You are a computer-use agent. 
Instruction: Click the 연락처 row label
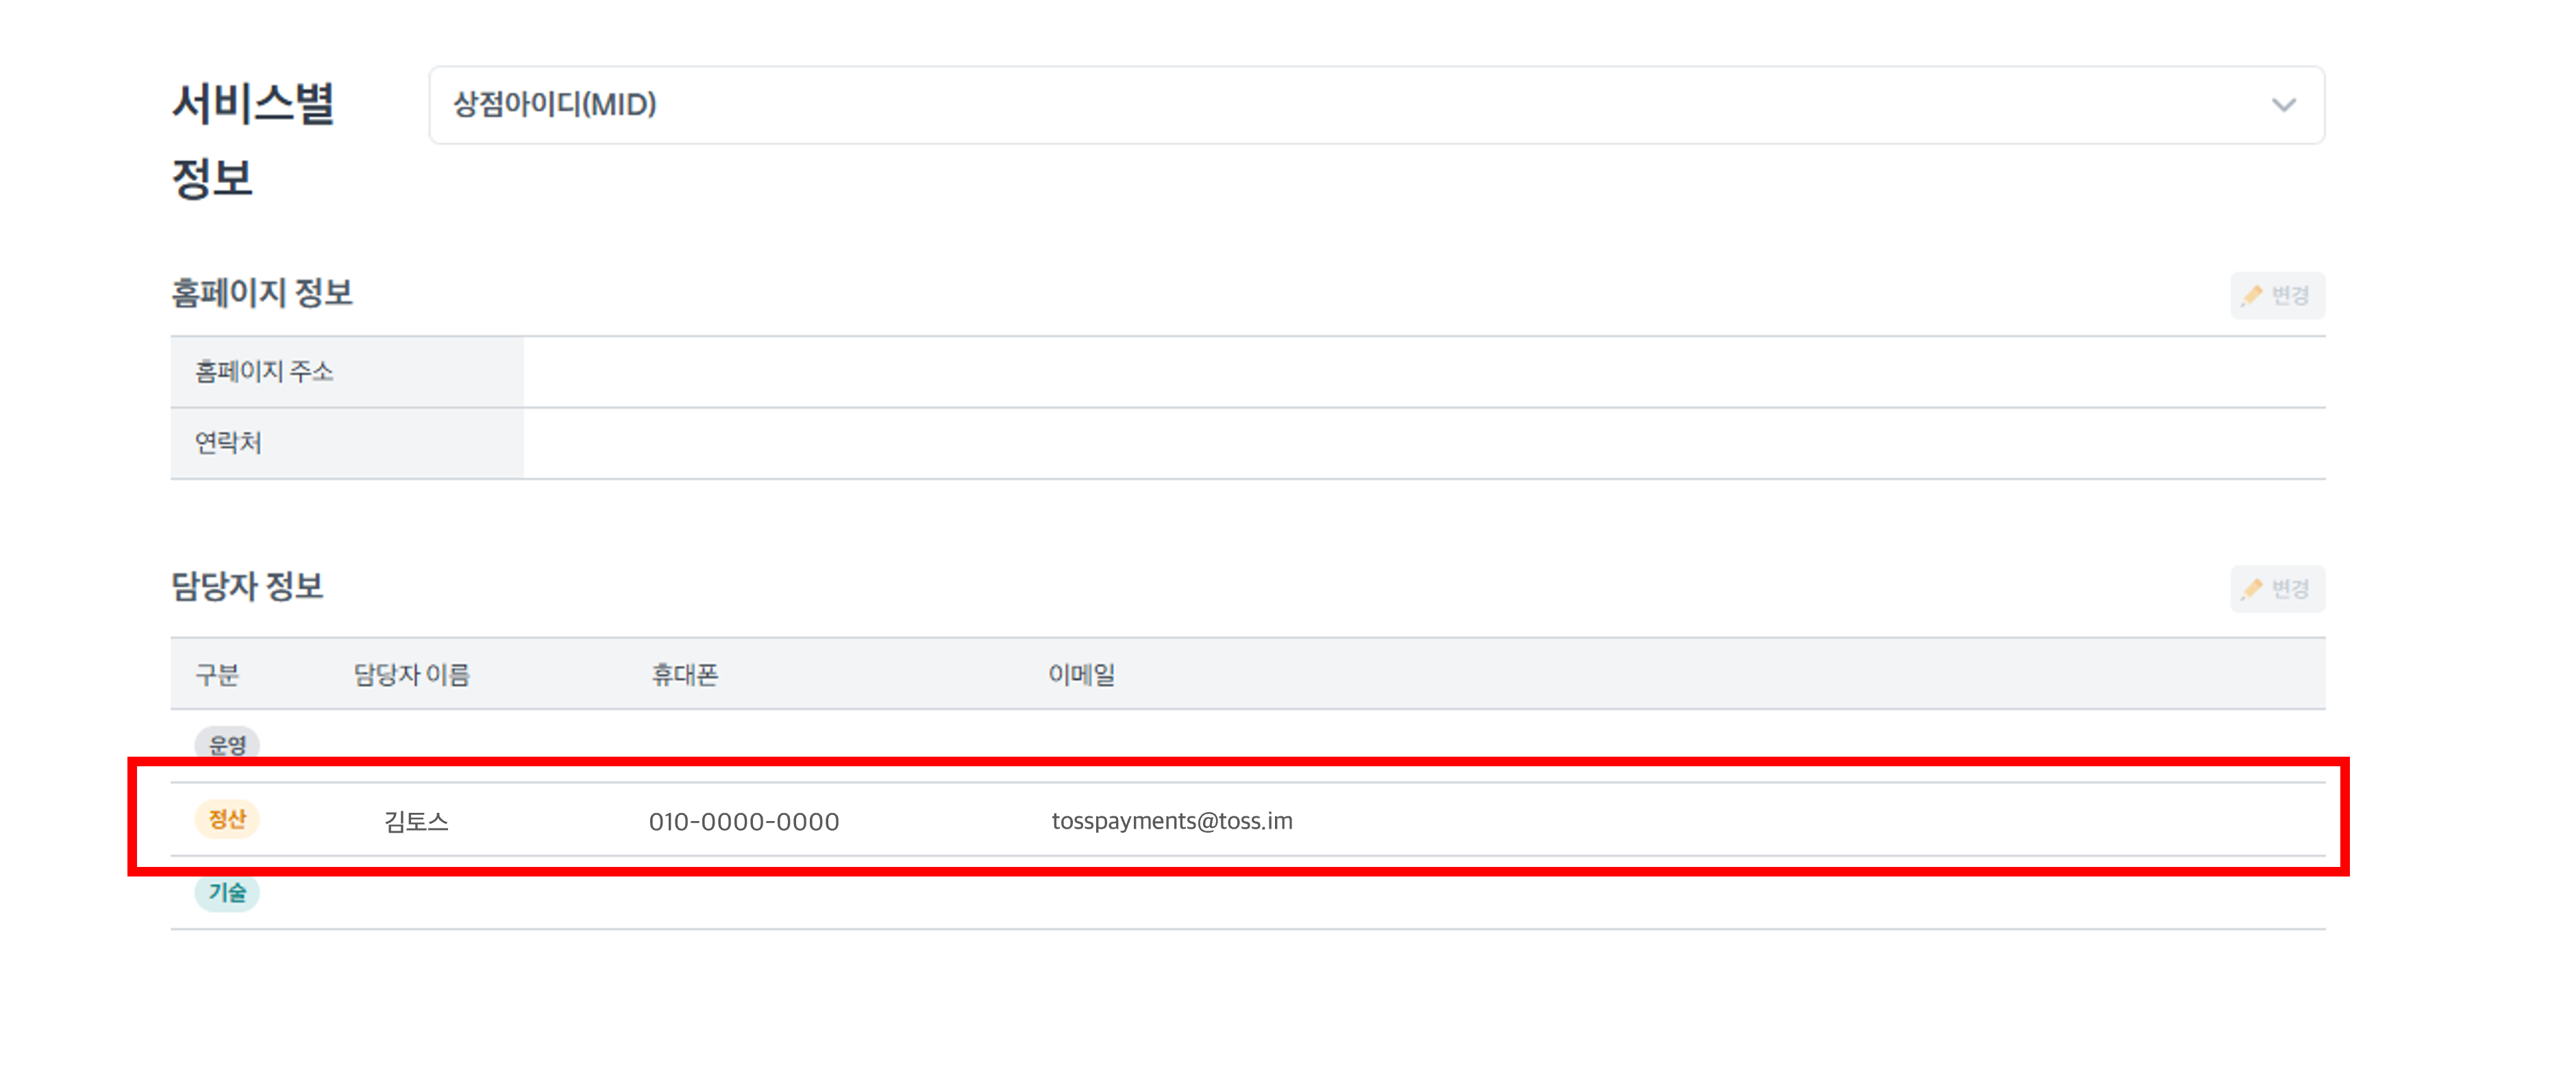[x=228, y=442]
